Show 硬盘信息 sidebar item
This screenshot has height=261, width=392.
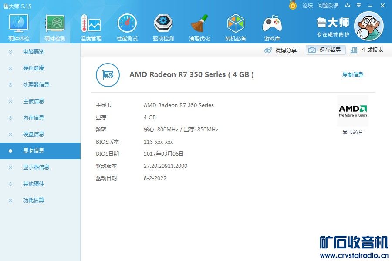[40, 134]
